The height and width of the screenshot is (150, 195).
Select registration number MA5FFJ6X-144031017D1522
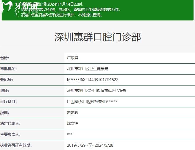point(93,80)
